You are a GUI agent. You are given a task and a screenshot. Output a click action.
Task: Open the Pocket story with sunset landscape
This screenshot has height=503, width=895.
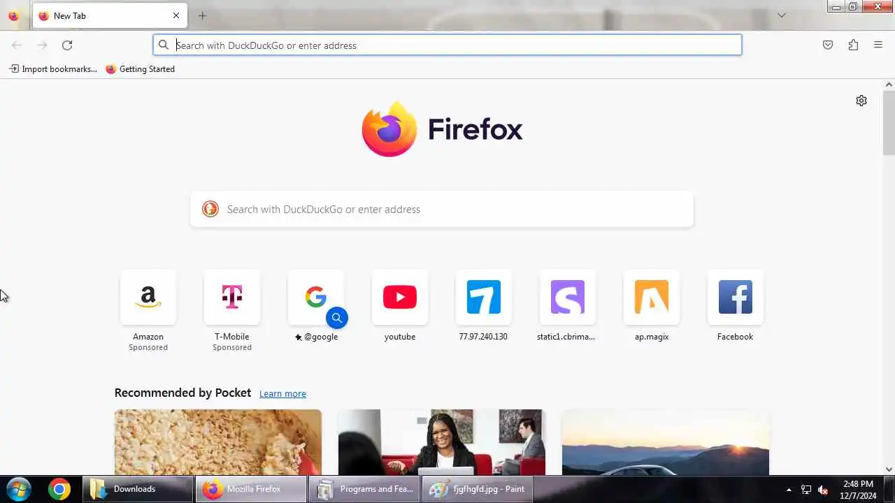[x=666, y=442]
